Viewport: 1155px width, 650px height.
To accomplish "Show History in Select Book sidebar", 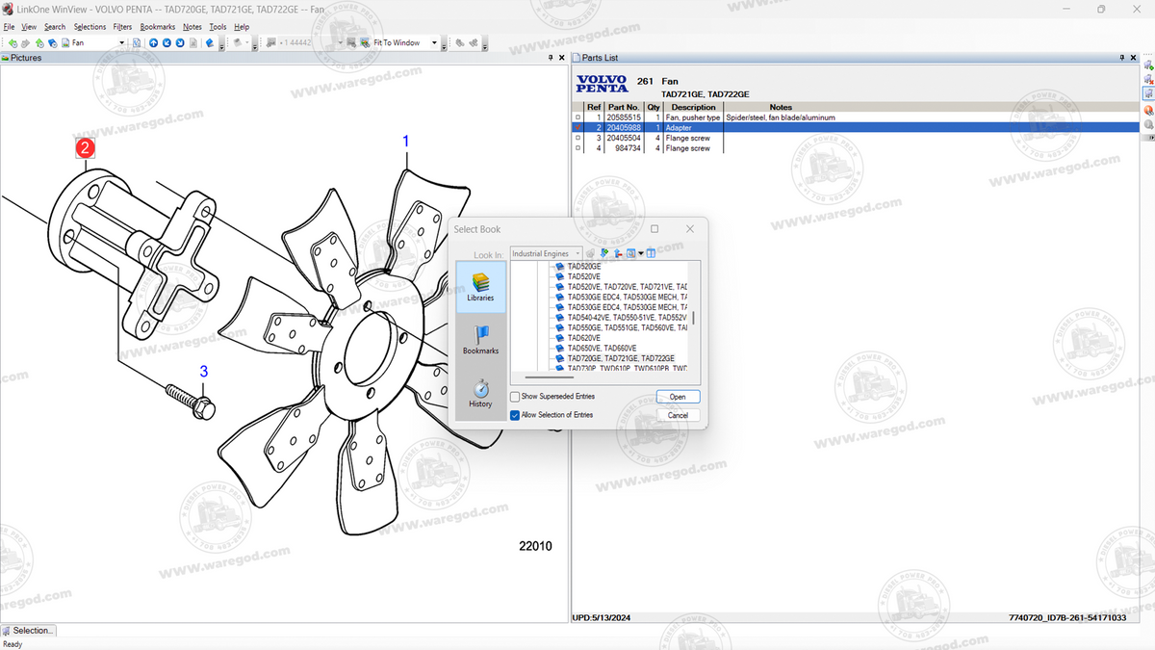I will [x=480, y=393].
